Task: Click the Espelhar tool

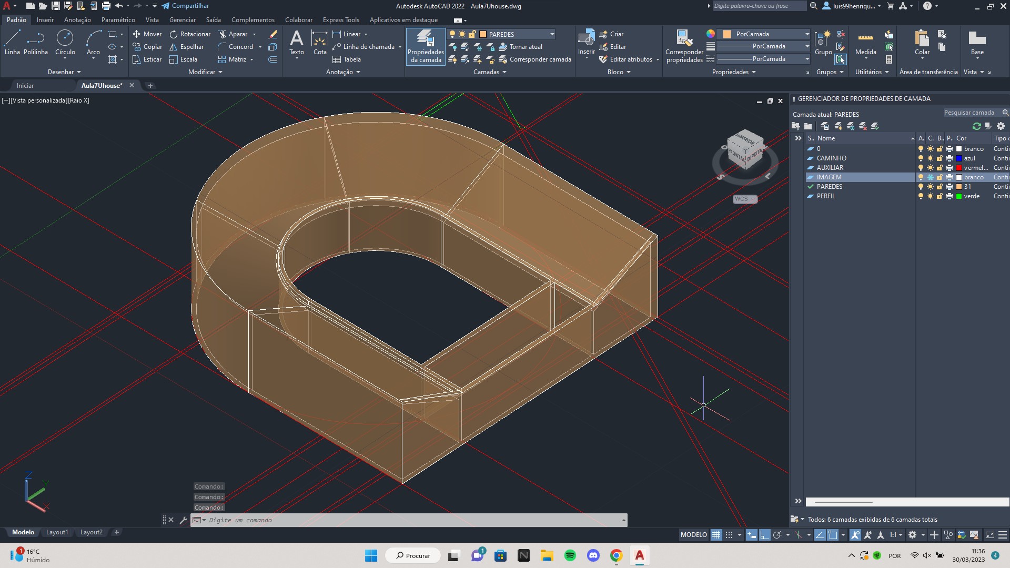Action: tap(187, 47)
